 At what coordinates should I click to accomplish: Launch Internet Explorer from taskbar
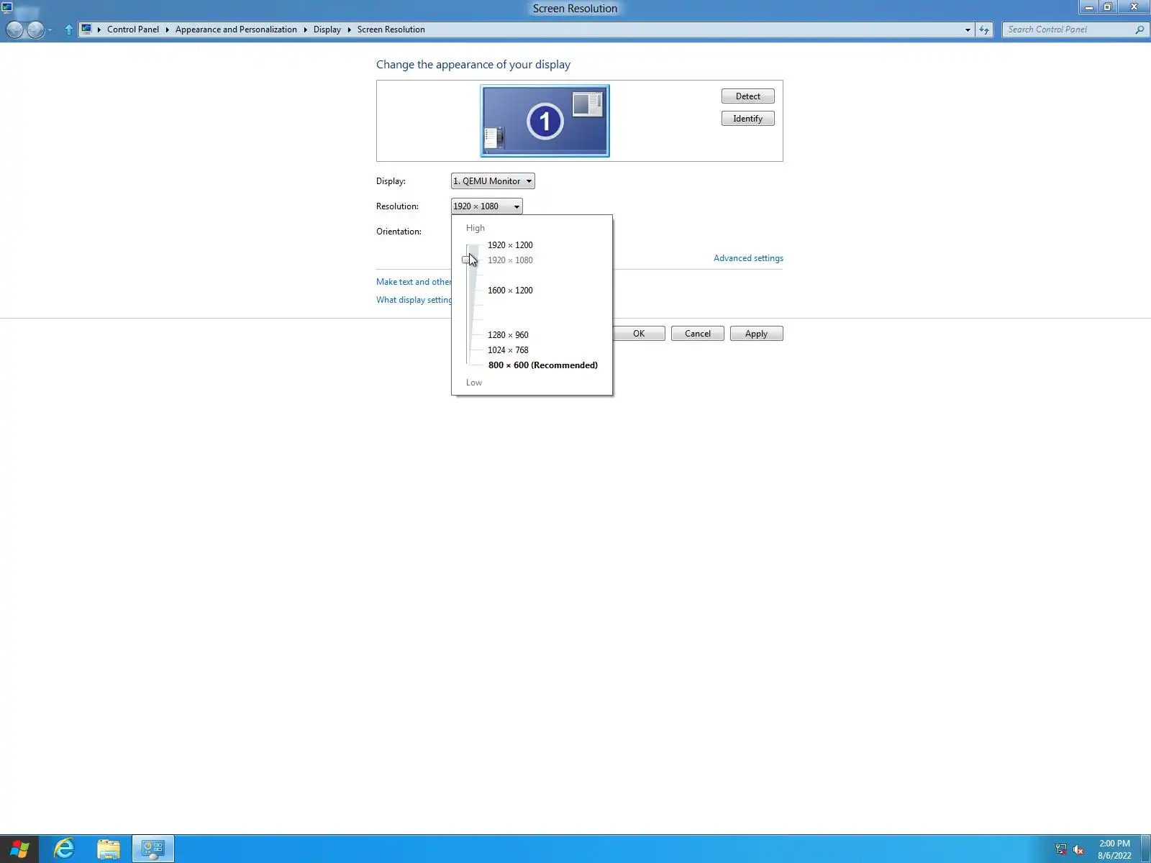[64, 849]
